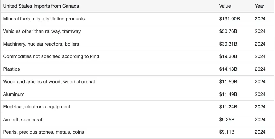The height and width of the screenshot is (139, 275).
Task: Click the Year column header
Action: pos(259,6)
